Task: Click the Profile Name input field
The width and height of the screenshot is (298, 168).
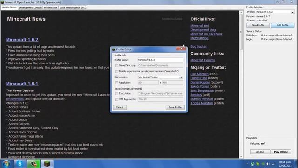Action: (160, 60)
